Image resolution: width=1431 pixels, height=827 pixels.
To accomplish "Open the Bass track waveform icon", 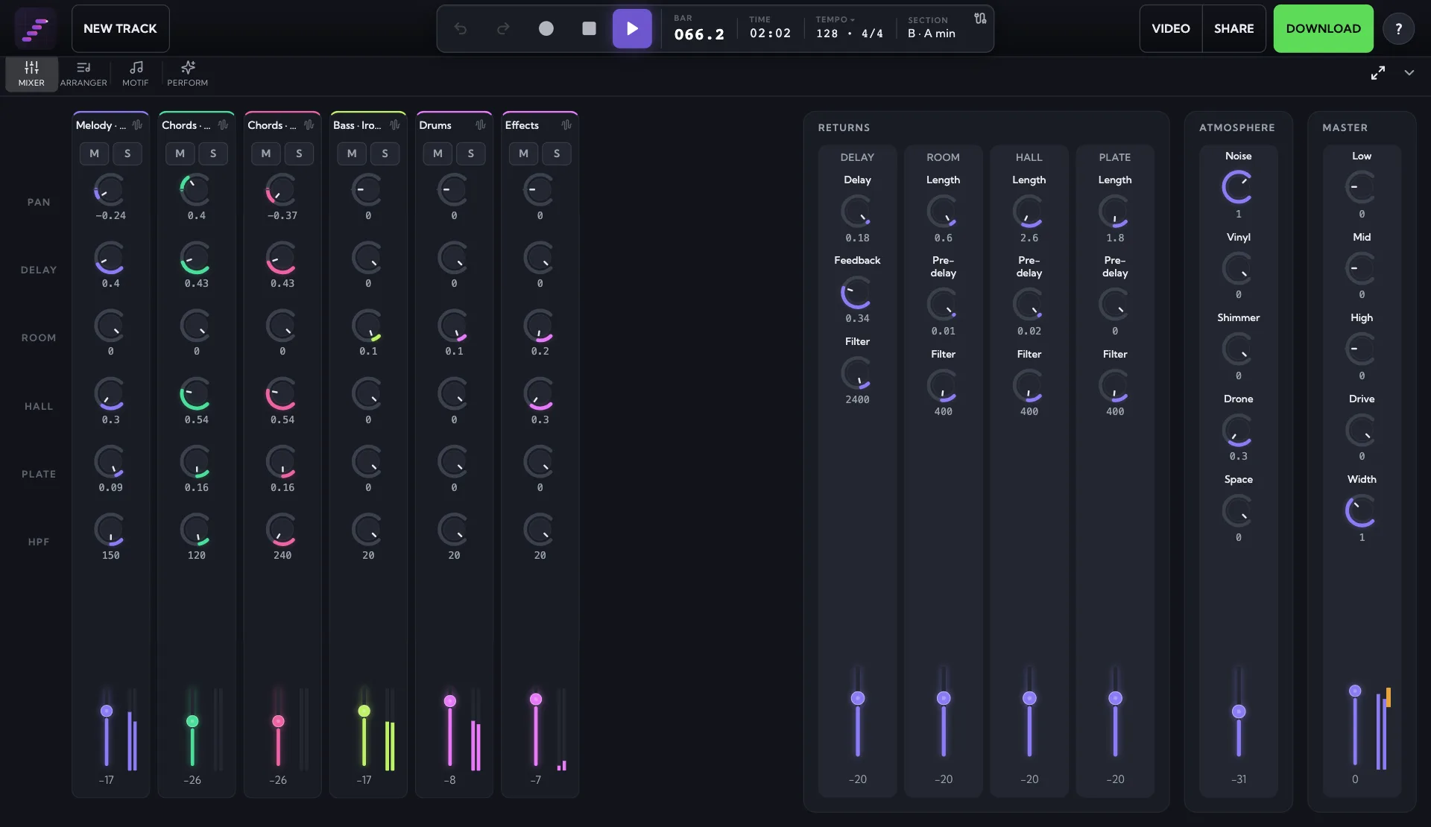I will click(394, 125).
